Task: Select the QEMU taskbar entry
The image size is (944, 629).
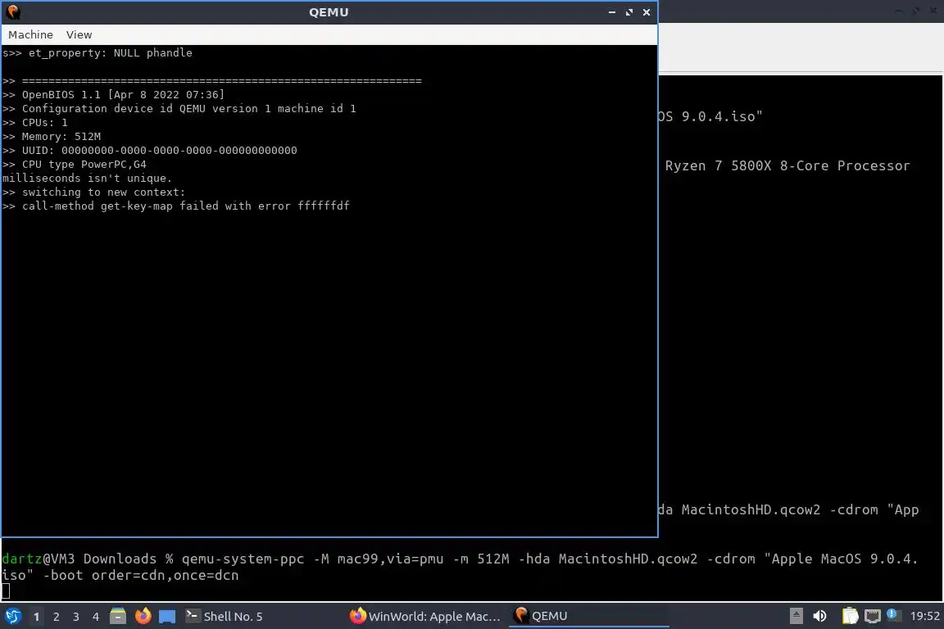Action: click(589, 616)
